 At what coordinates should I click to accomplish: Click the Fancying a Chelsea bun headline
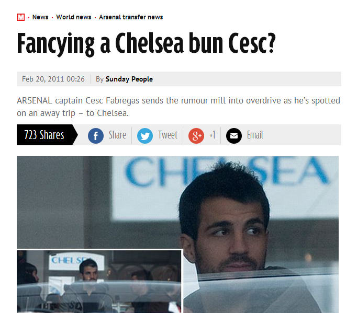[146, 43]
